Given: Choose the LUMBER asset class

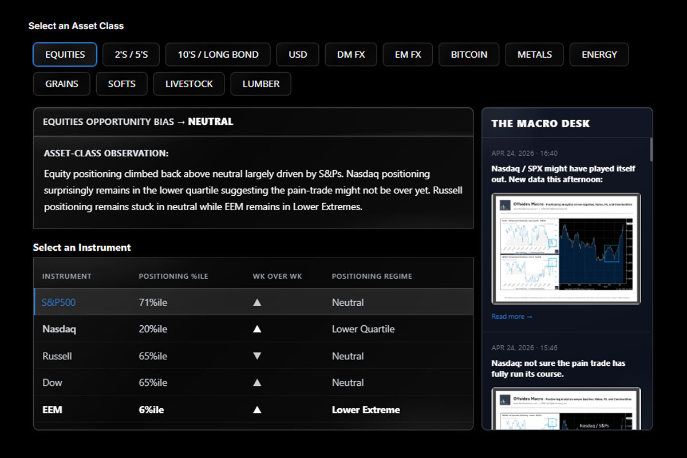Looking at the screenshot, I should click(261, 84).
